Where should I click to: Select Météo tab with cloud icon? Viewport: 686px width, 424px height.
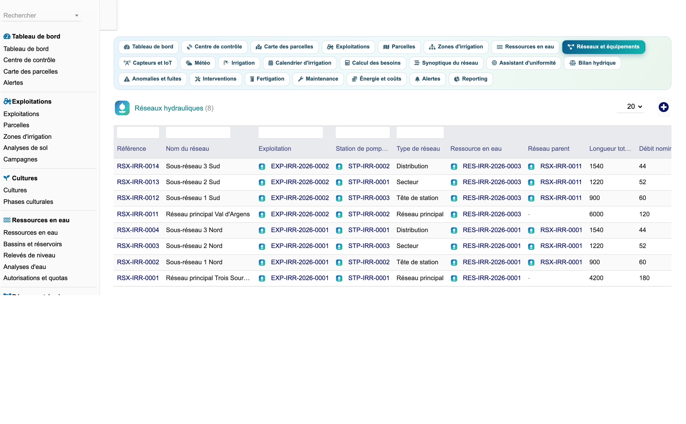coord(198,63)
